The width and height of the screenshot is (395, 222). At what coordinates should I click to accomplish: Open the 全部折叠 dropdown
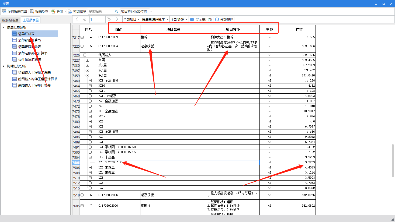pos(186,19)
